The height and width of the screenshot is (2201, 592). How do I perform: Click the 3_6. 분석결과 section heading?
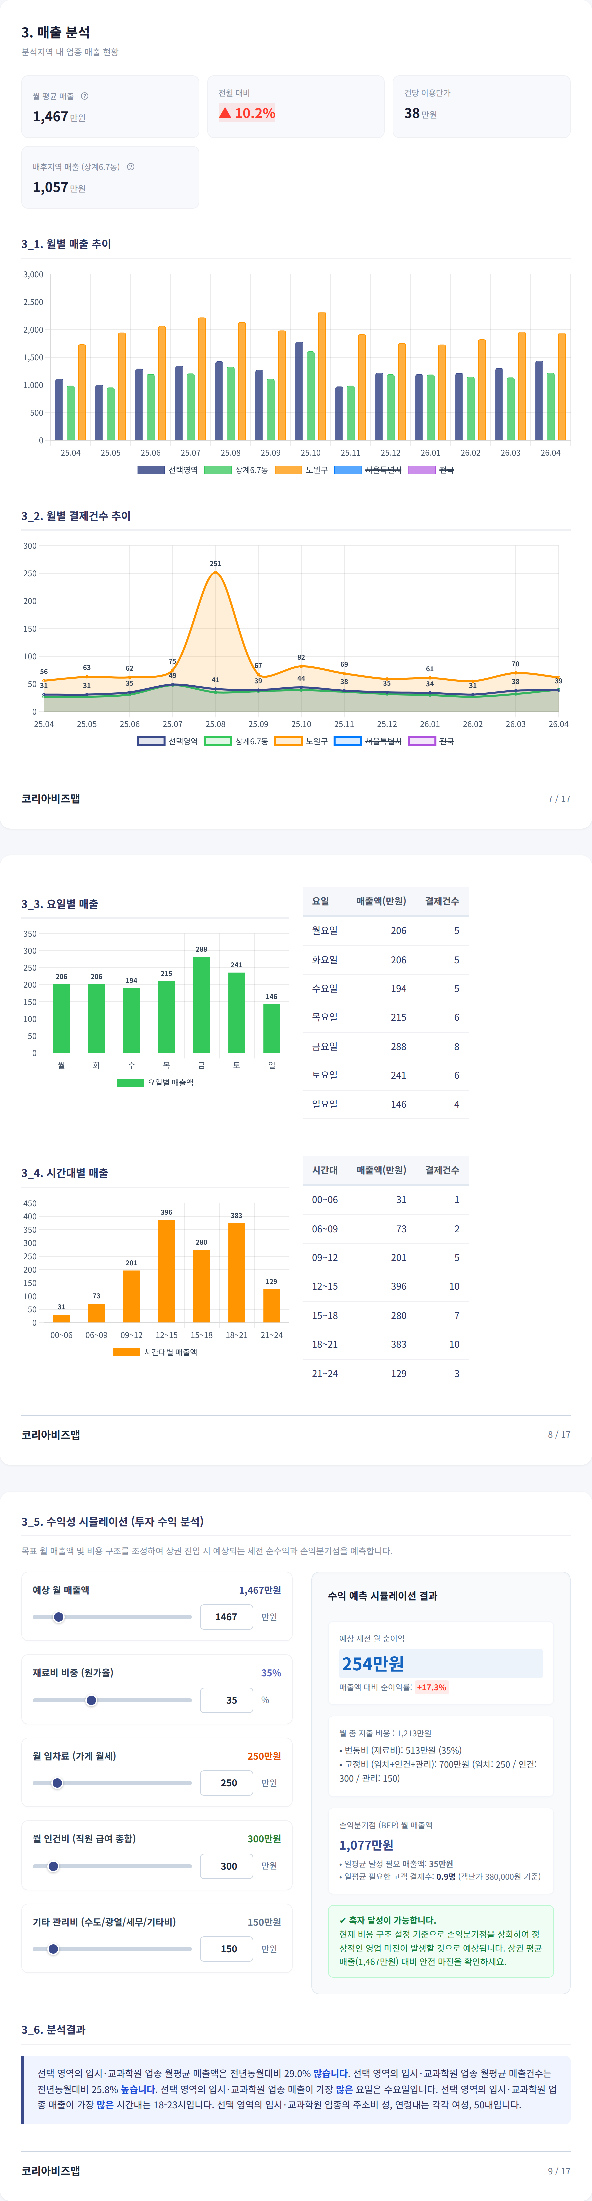[x=53, y=2029]
